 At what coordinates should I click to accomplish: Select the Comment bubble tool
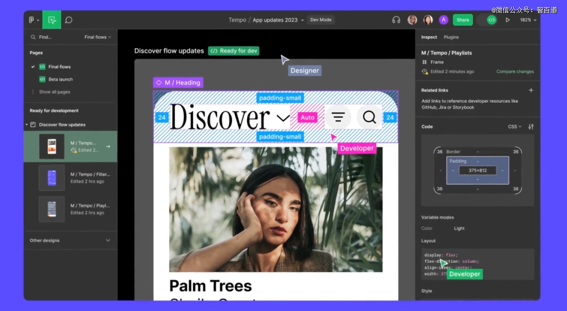point(69,20)
